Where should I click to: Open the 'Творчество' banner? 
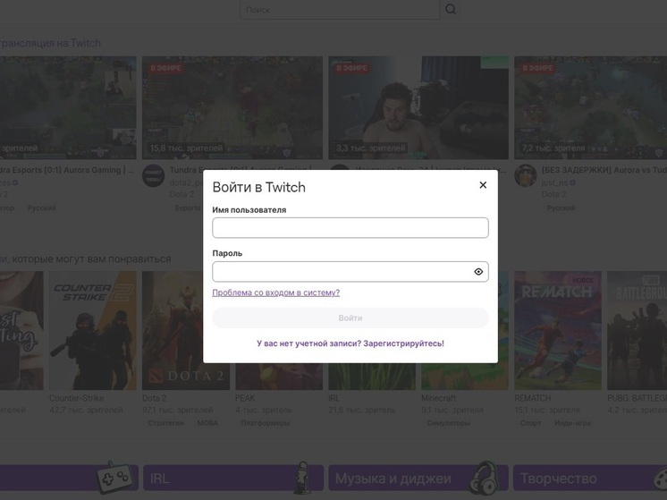pos(590,478)
